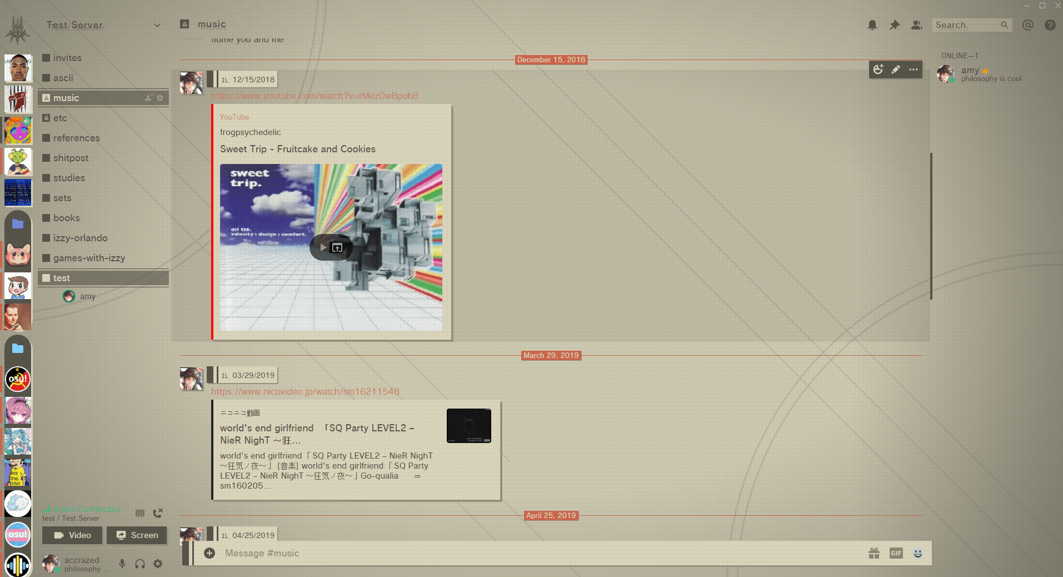1063x577 pixels.
Task: Open the emoji picker
Action: click(918, 553)
